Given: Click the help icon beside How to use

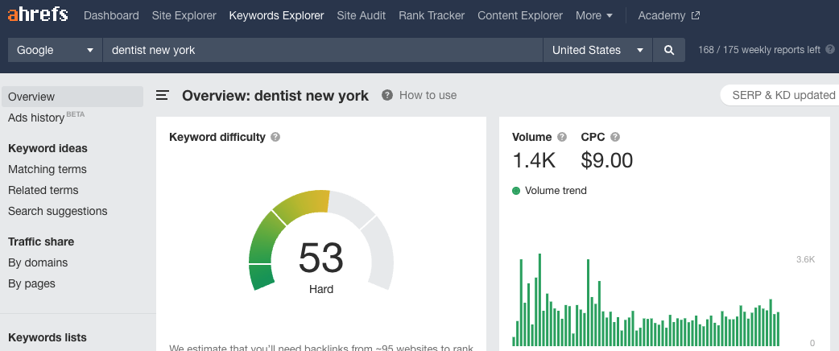Looking at the screenshot, I should click(386, 95).
